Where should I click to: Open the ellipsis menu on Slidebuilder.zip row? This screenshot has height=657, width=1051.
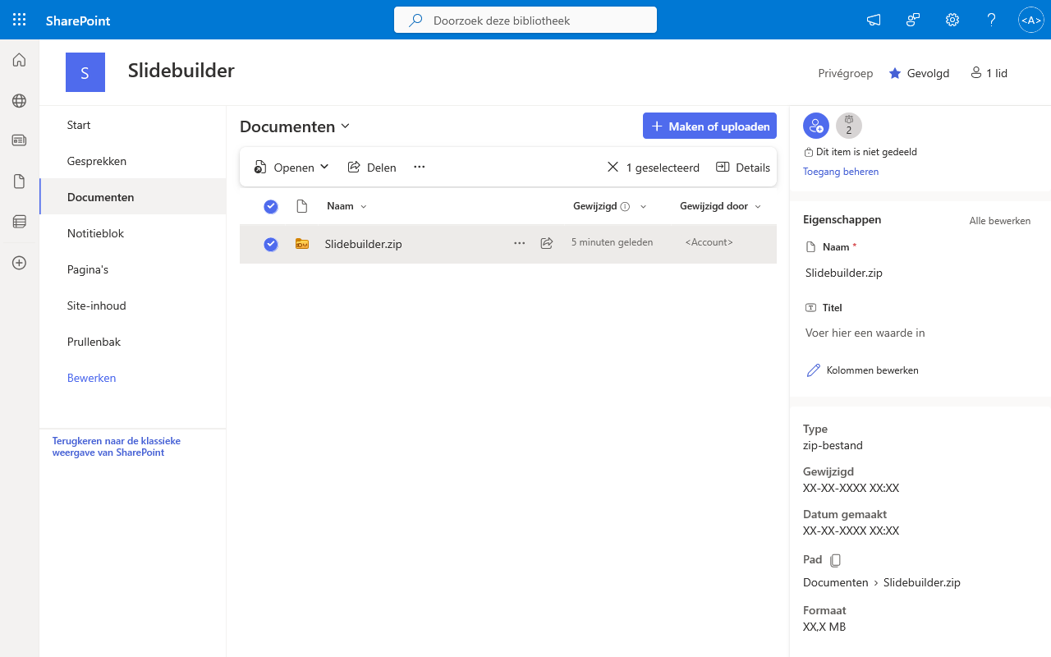pos(519,243)
